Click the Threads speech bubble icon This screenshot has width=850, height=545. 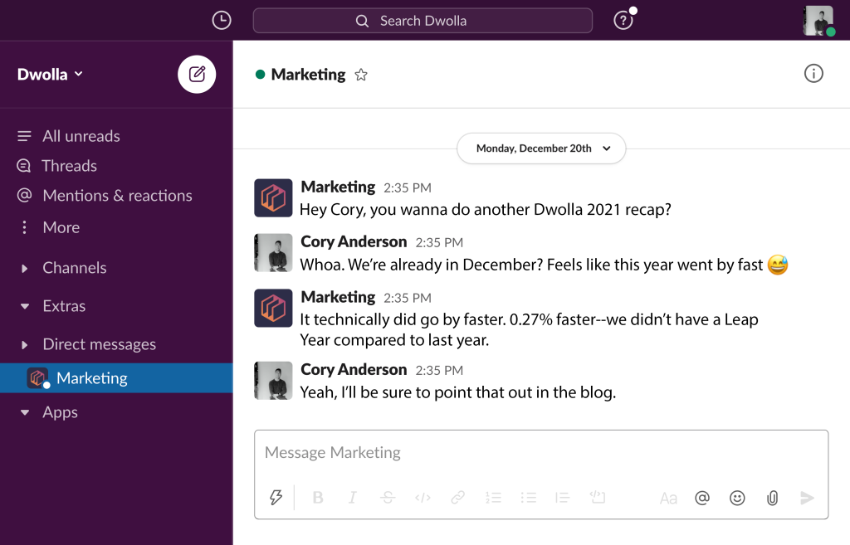pos(24,166)
